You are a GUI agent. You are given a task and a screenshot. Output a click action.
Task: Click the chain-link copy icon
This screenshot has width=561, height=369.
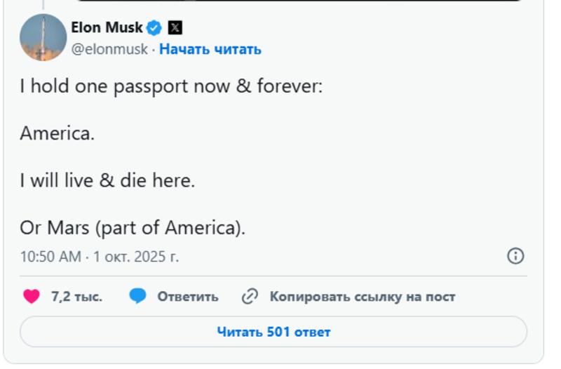coord(250,297)
